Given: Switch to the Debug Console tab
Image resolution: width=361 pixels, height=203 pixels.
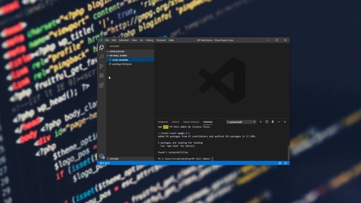Looking at the screenshot, I should [x=191, y=122].
